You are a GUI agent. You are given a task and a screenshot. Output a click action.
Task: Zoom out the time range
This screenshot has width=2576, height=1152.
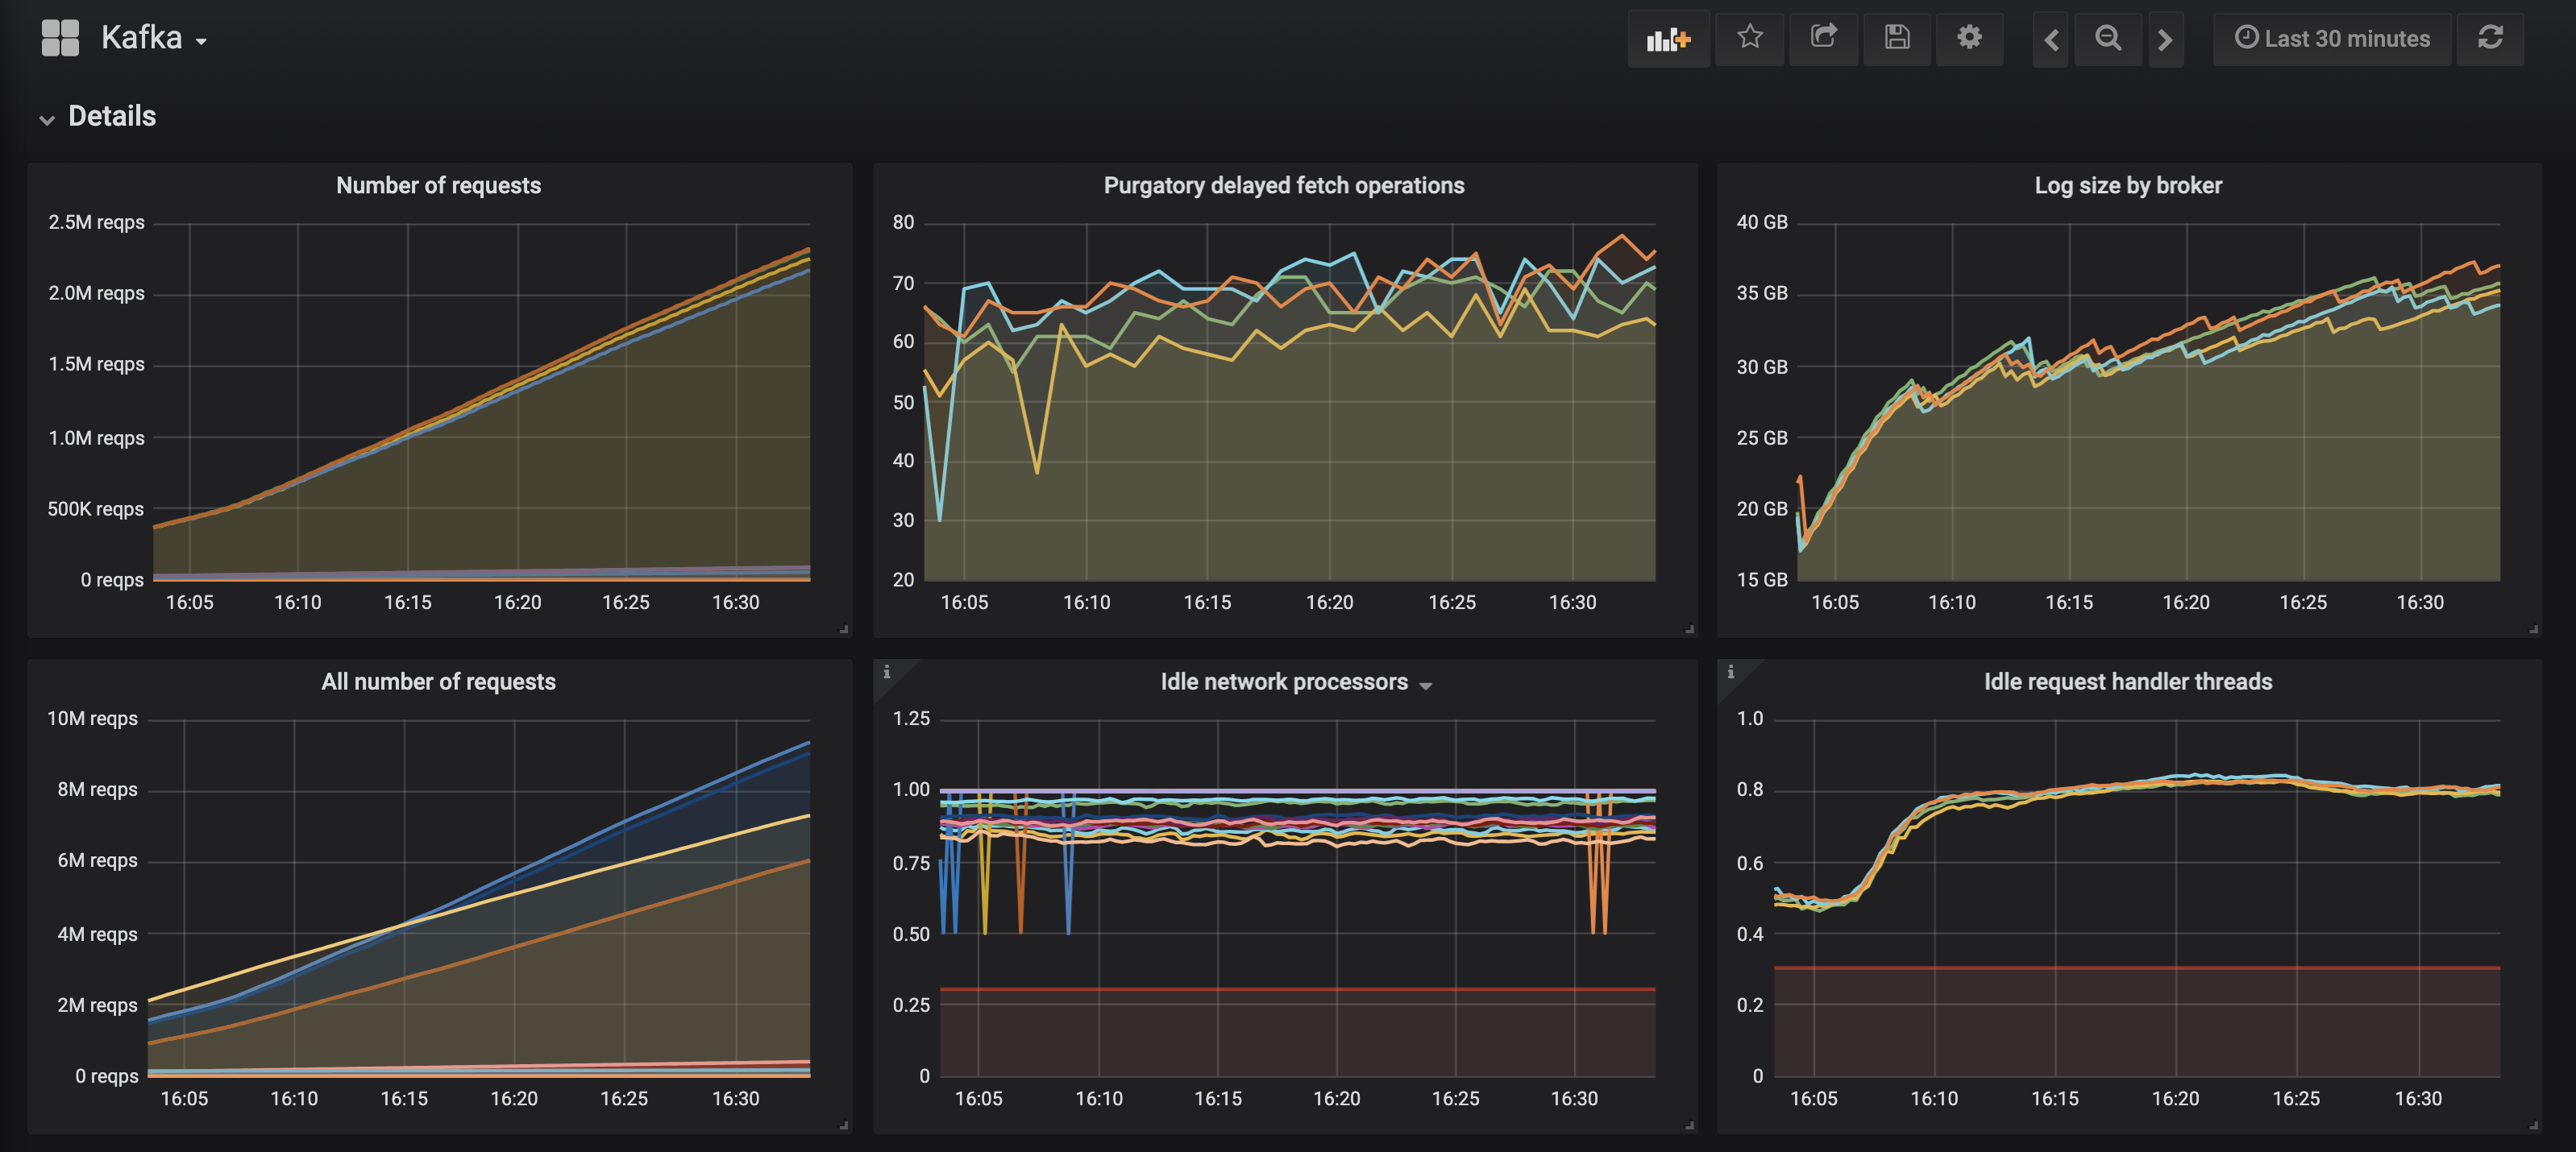coord(2108,39)
